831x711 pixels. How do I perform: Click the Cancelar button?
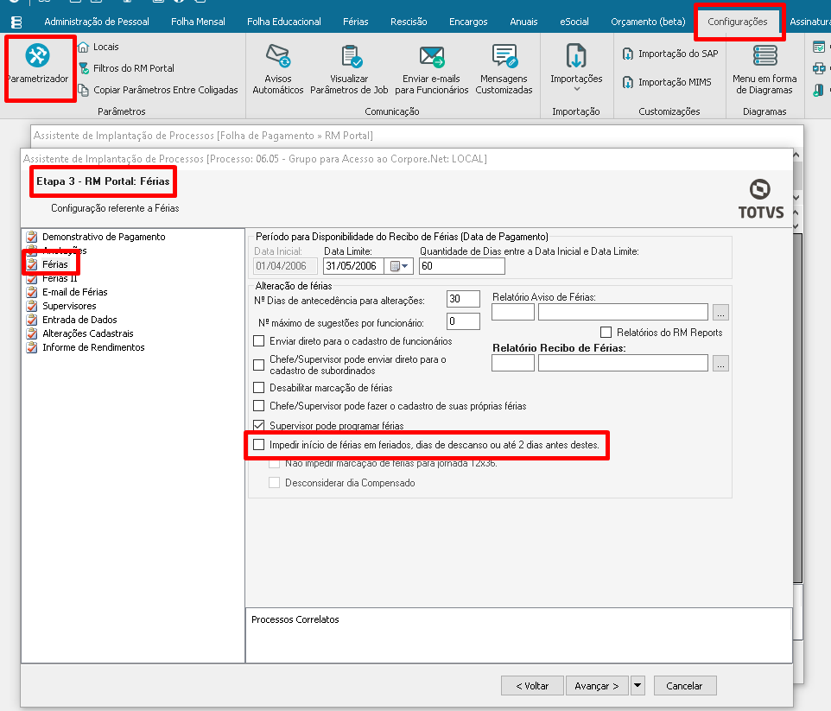pos(685,686)
